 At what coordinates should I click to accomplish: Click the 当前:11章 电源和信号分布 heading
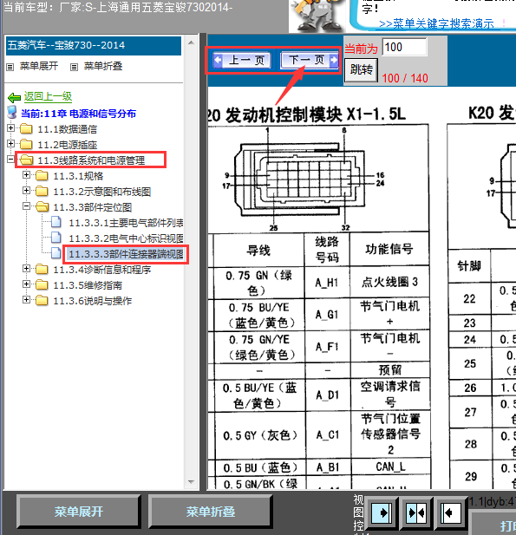79,114
